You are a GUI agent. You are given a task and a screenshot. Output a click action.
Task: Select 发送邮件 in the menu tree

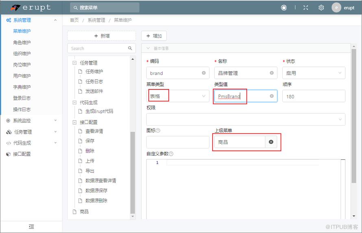tap(94, 91)
